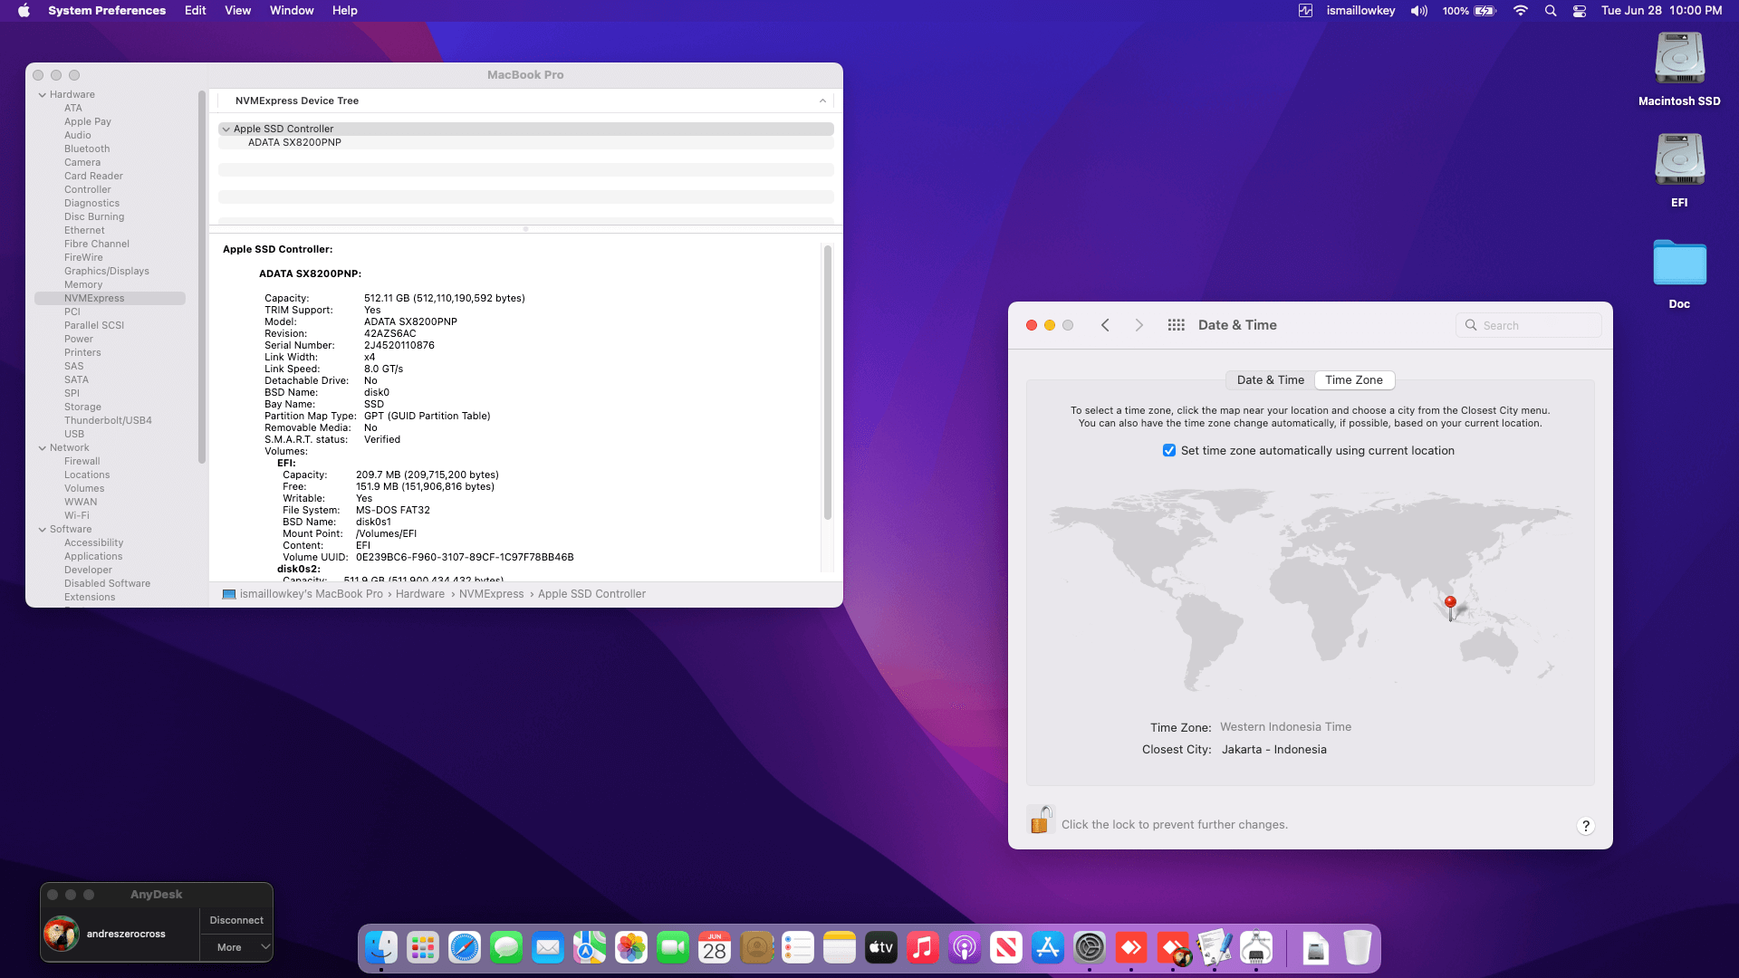This screenshot has width=1739, height=978.
Task: Open the Wi-Fi status menu
Action: [x=1521, y=11]
